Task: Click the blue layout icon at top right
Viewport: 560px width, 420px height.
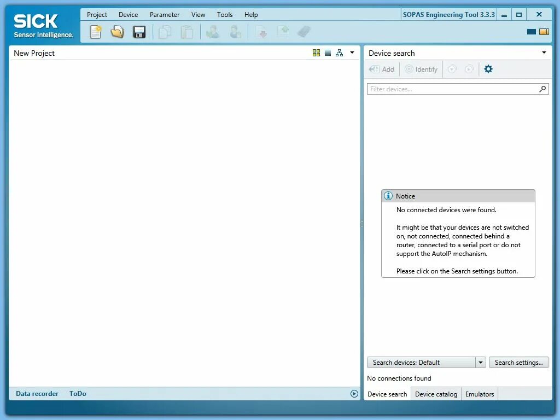Action: [532, 32]
